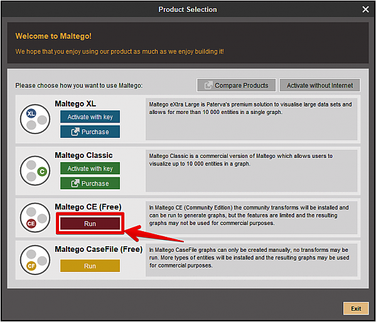Image resolution: width=376 pixels, height=322 pixels.
Task: Close the Product Selection window
Action: tap(365, 9)
